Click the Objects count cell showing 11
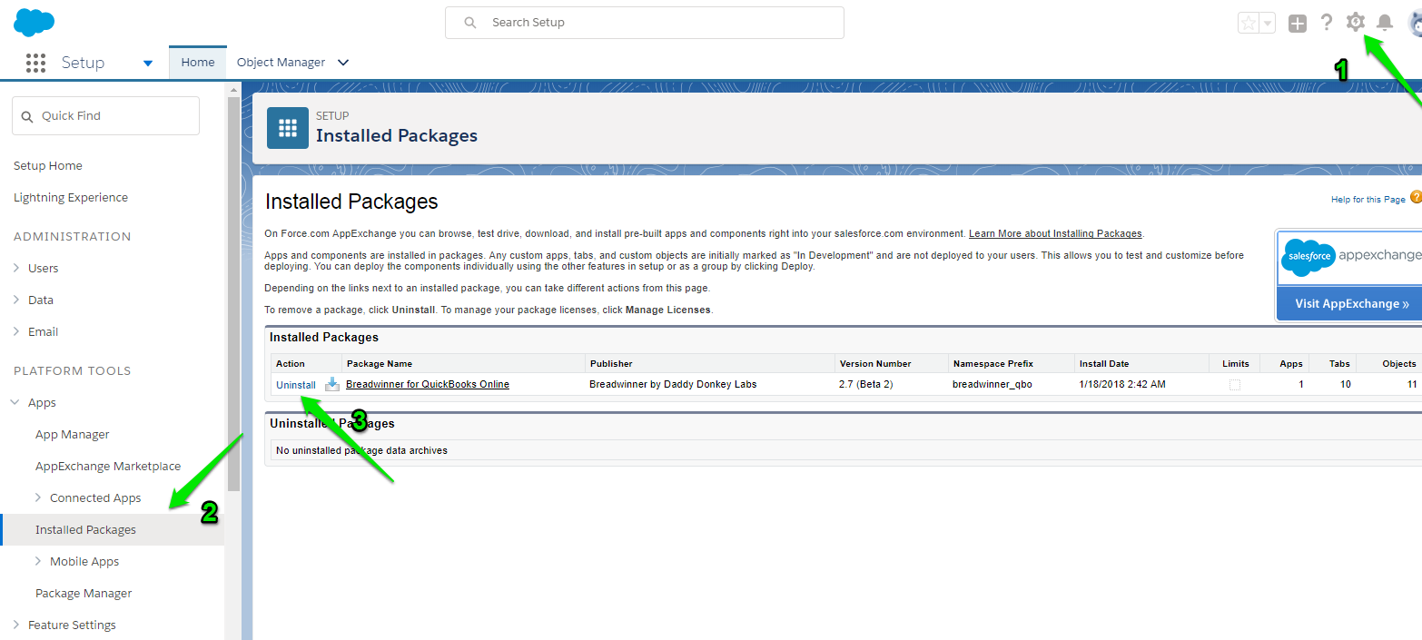The image size is (1422, 640). point(1412,384)
